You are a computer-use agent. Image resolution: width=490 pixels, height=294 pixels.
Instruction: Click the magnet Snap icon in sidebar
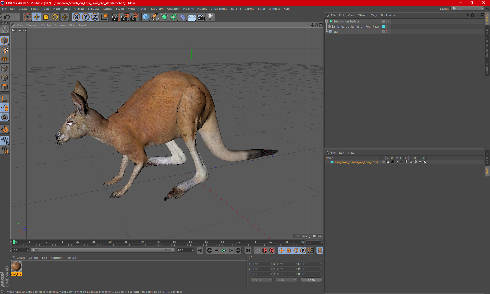[5, 129]
